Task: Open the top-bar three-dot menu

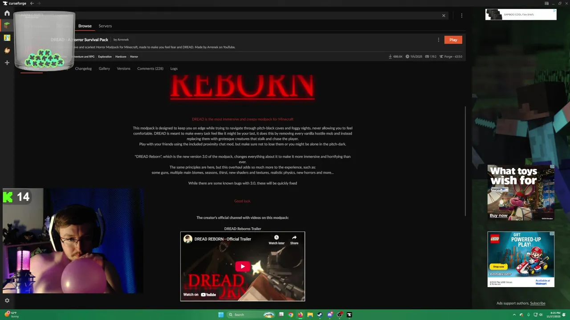Action: (461, 16)
